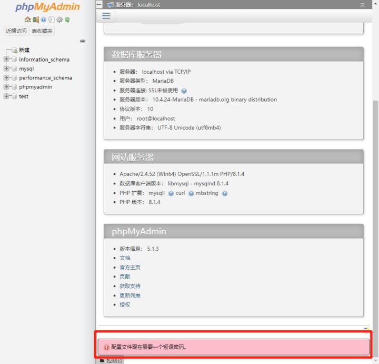Screen dimensions: 379x364
Task: Click the server icon in breadcrumb
Action: pos(110,5)
